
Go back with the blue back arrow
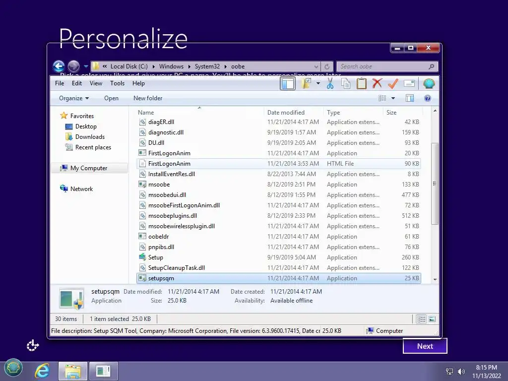pyautogui.click(x=59, y=66)
